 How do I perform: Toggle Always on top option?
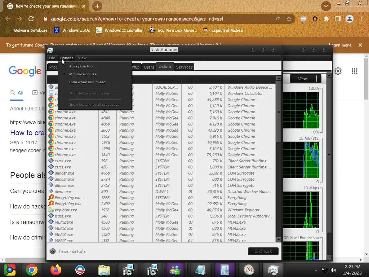coord(94,66)
